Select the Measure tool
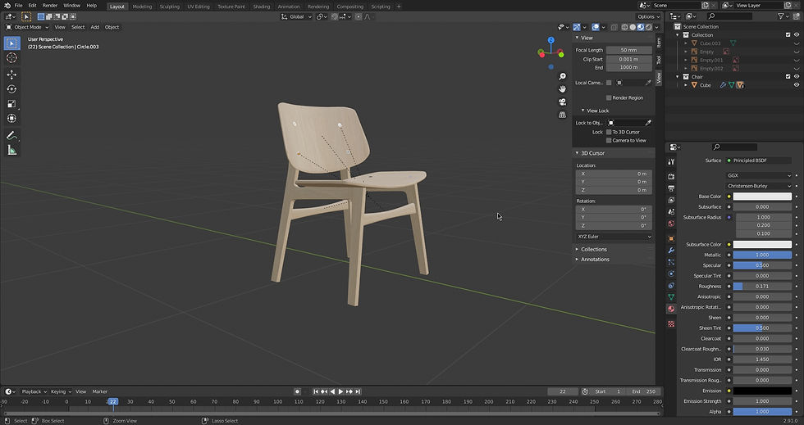The height and width of the screenshot is (425, 804). coord(11,150)
